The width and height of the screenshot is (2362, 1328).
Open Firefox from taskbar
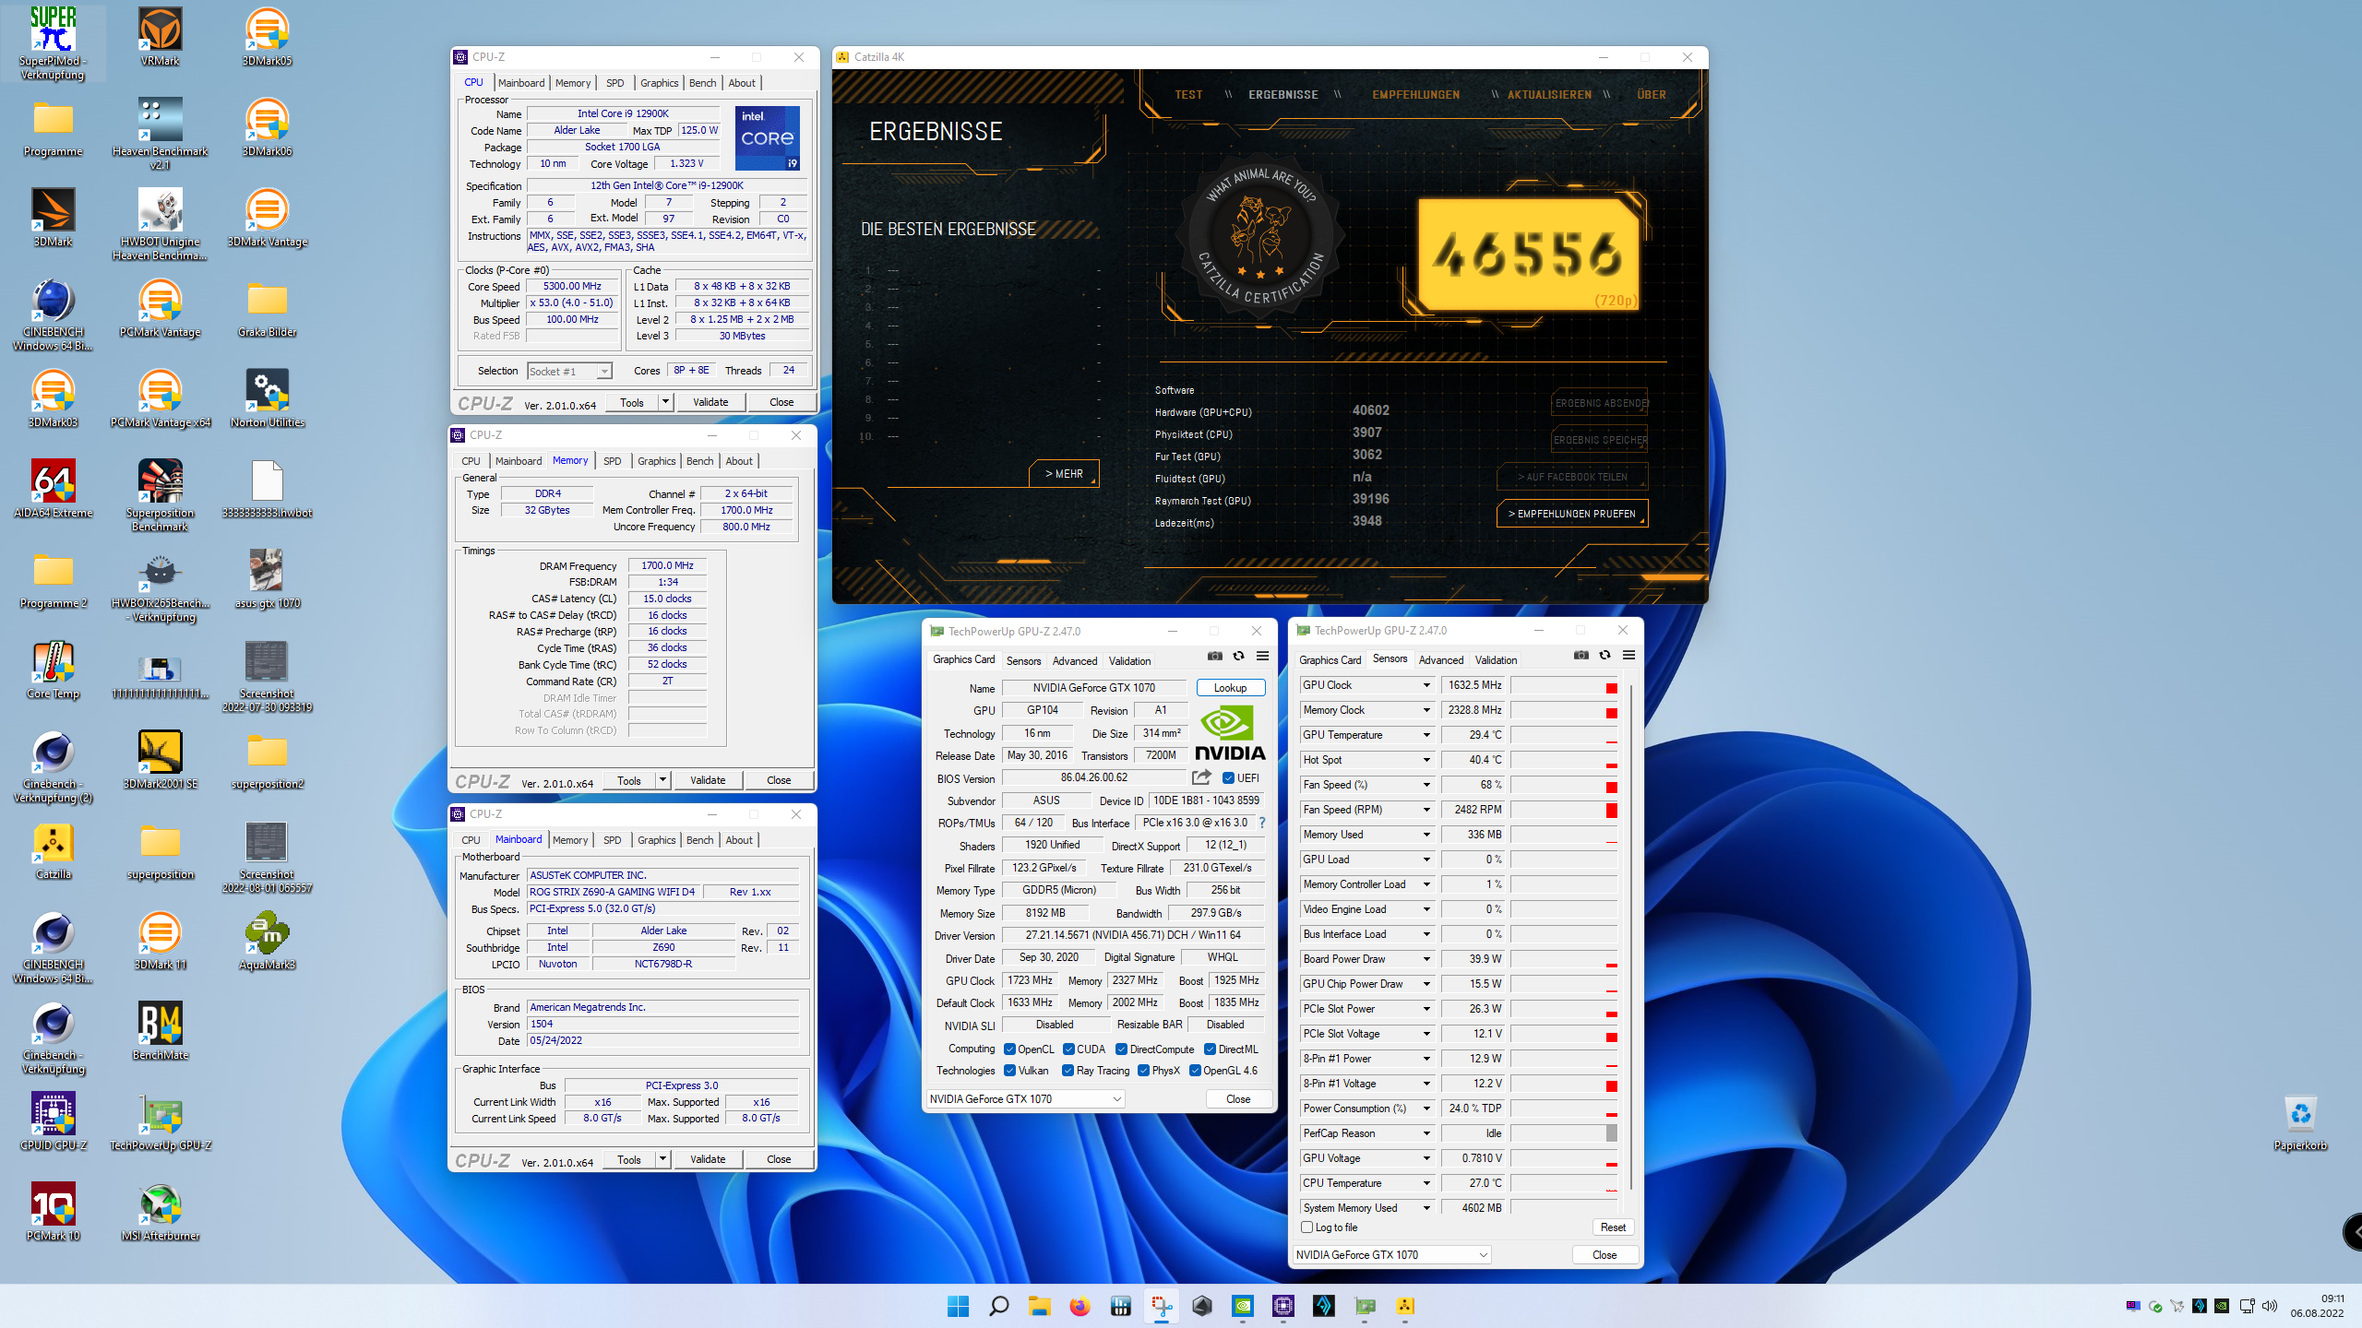[x=1080, y=1306]
